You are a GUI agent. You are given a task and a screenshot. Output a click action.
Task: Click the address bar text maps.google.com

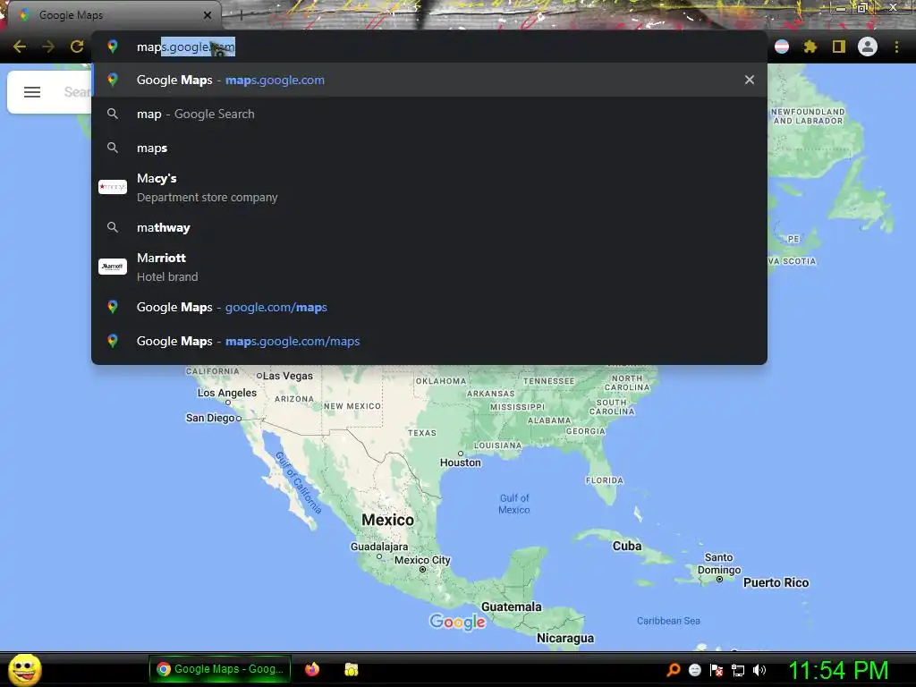[186, 47]
